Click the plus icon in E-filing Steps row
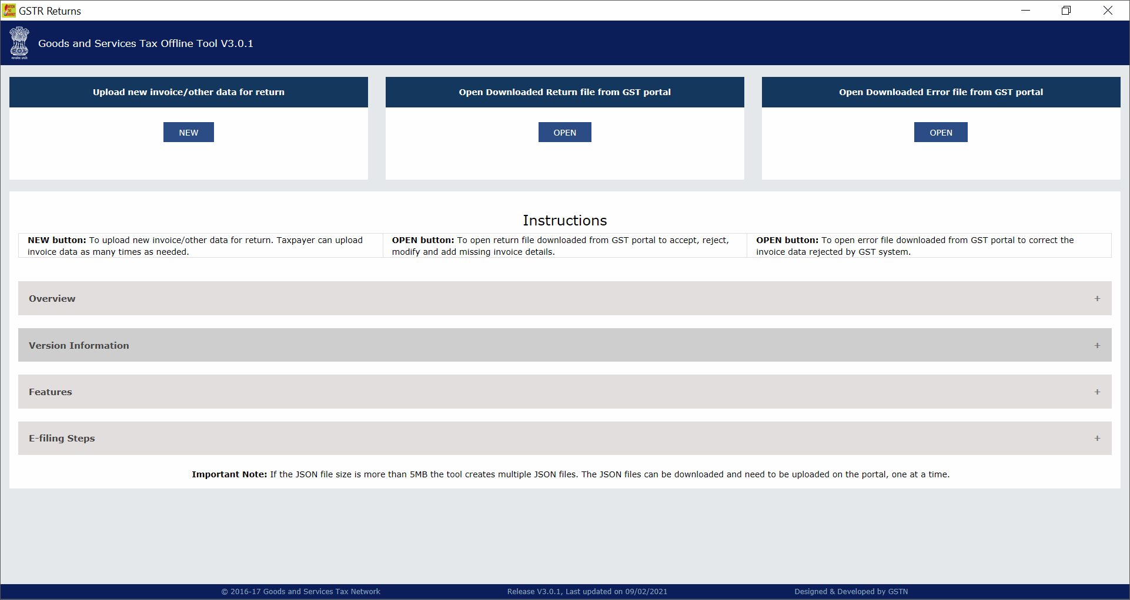Image resolution: width=1130 pixels, height=600 pixels. tap(1097, 438)
